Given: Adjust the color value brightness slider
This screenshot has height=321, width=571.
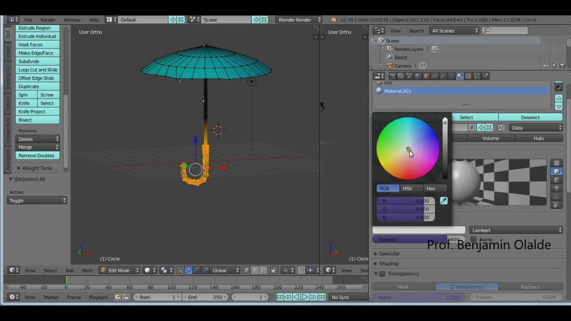Looking at the screenshot, I should point(445,149).
